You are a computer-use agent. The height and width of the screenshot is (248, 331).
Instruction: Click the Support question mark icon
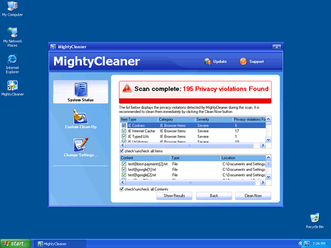click(243, 61)
